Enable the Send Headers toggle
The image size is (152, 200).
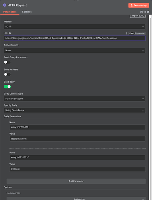pos(7,74)
